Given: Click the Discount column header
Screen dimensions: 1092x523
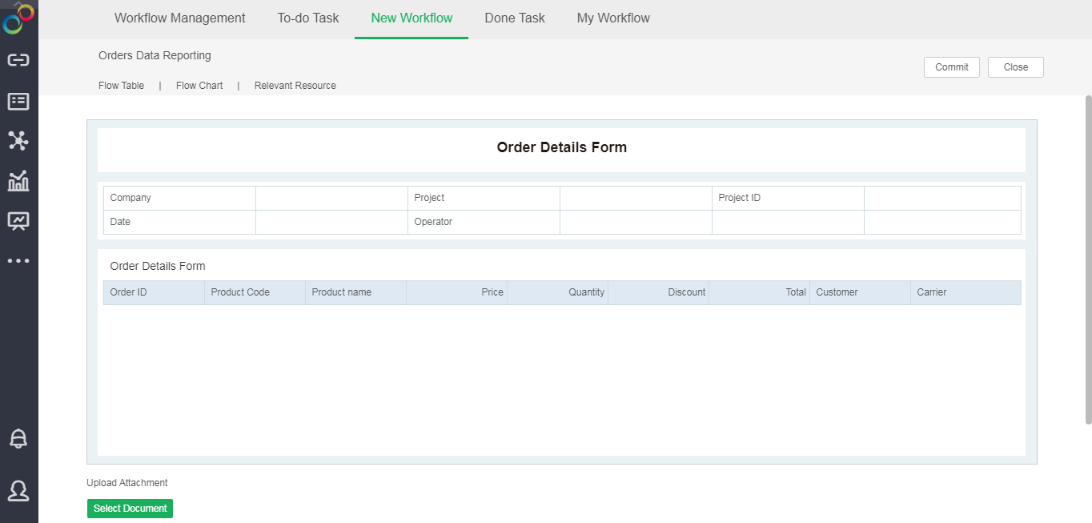Looking at the screenshot, I should (x=658, y=292).
